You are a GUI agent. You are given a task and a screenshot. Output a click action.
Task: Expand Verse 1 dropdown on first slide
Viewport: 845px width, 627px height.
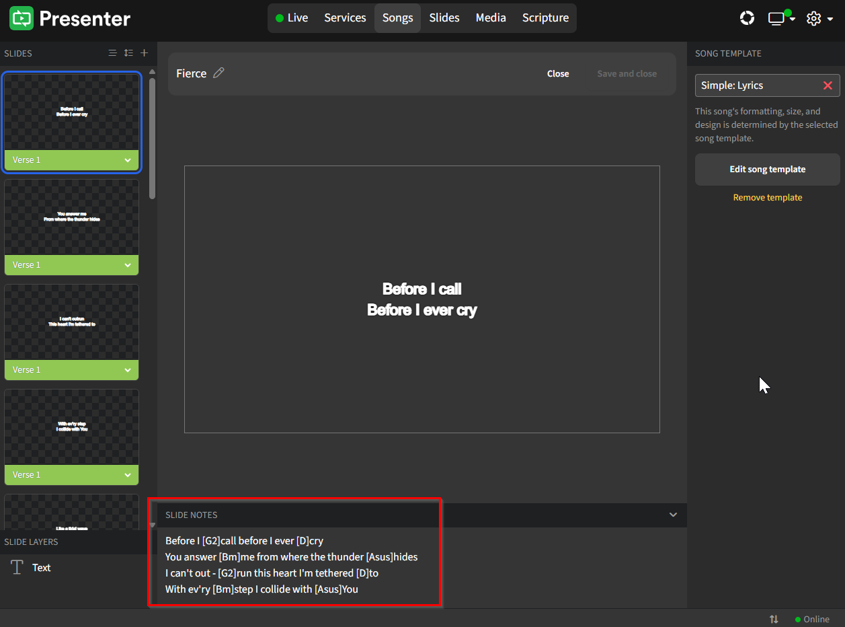click(128, 160)
